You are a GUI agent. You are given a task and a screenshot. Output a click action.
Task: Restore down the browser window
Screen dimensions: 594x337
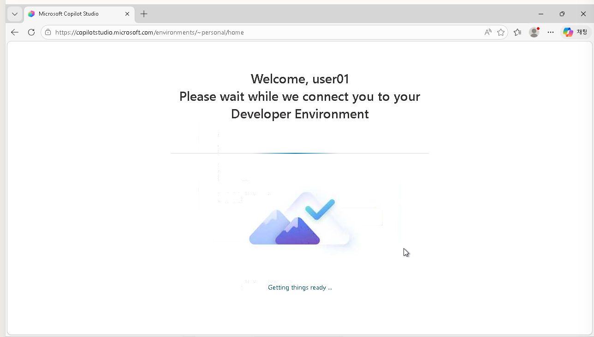click(x=562, y=14)
